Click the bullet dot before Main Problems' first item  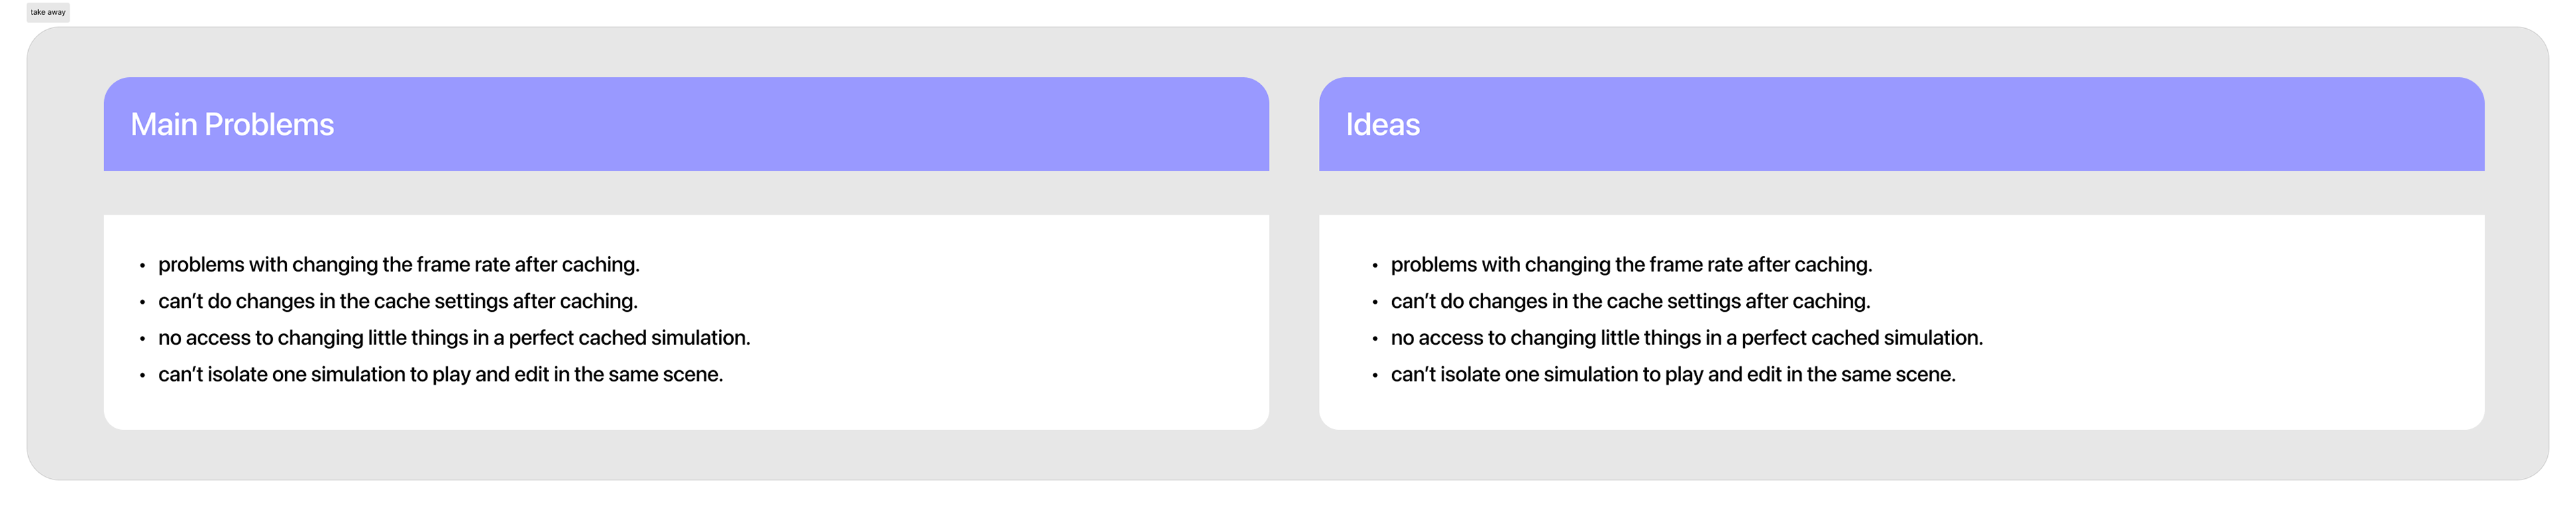[x=142, y=266]
